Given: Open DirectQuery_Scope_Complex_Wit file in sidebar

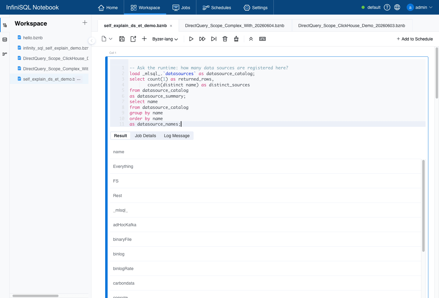Looking at the screenshot, I should pyautogui.click(x=56, y=69).
